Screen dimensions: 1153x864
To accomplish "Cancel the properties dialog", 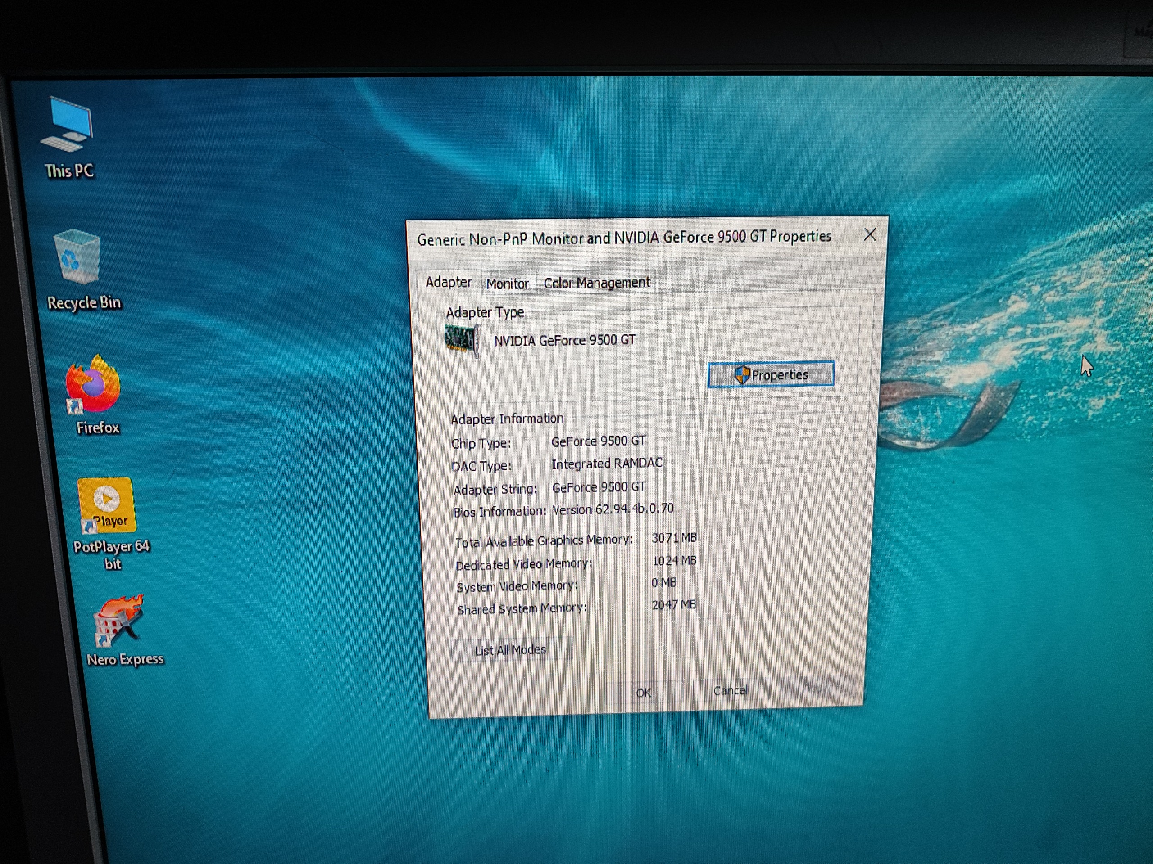I will (730, 691).
